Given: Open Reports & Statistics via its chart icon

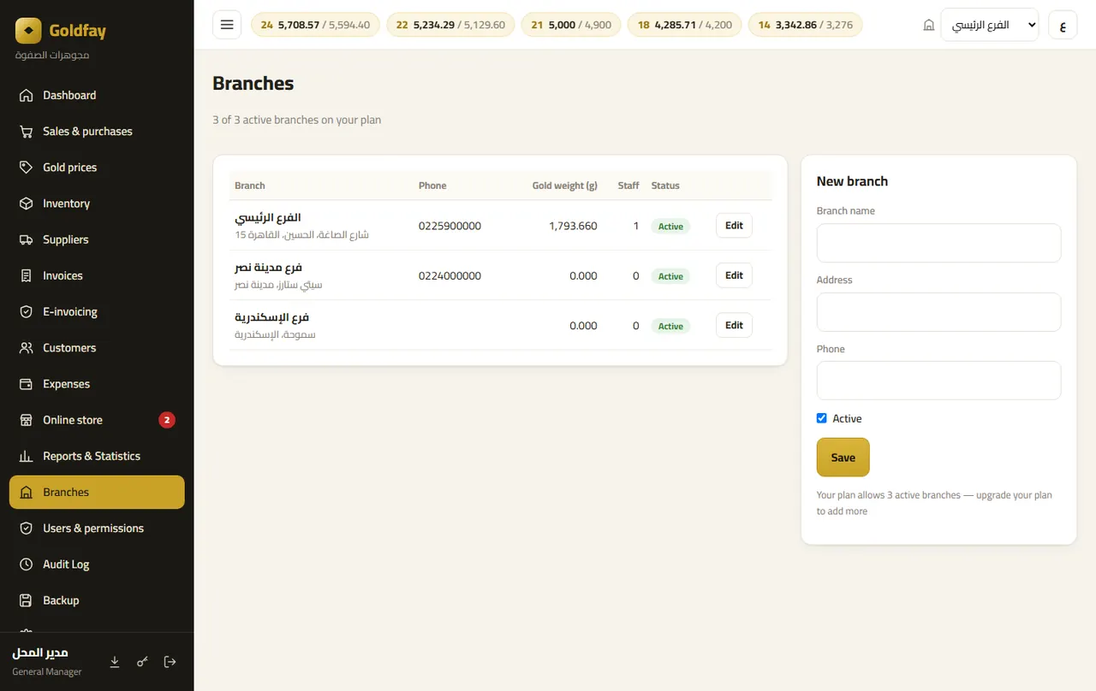Looking at the screenshot, I should (27, 456).
